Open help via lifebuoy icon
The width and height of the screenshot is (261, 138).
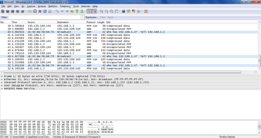(146, 11)
